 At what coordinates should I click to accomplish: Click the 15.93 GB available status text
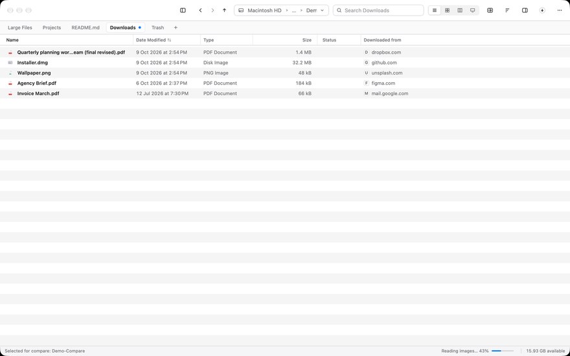545,351
